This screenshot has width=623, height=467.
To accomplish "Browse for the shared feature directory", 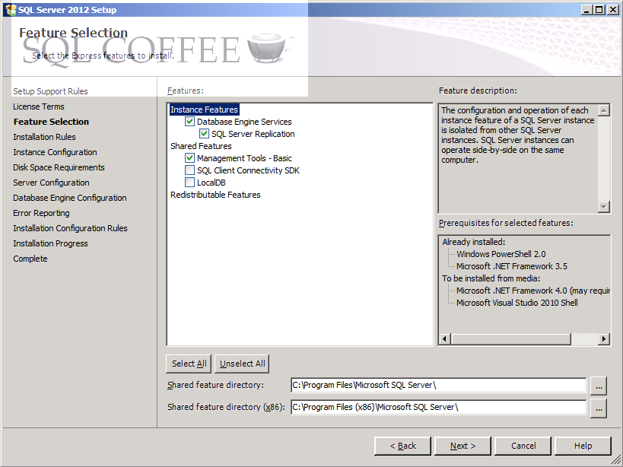I will click(599, 386).
